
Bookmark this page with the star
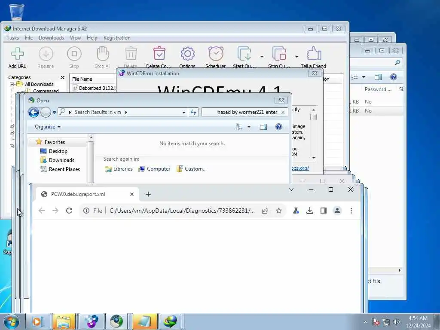pos(278,211)
